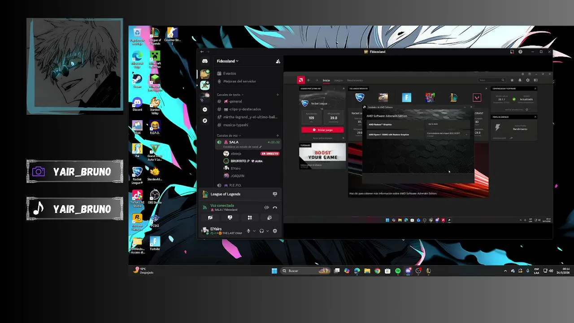Open the Discord soundboard icon
The height and width of the screenshot is (323, 574).
tap(270, 218)
